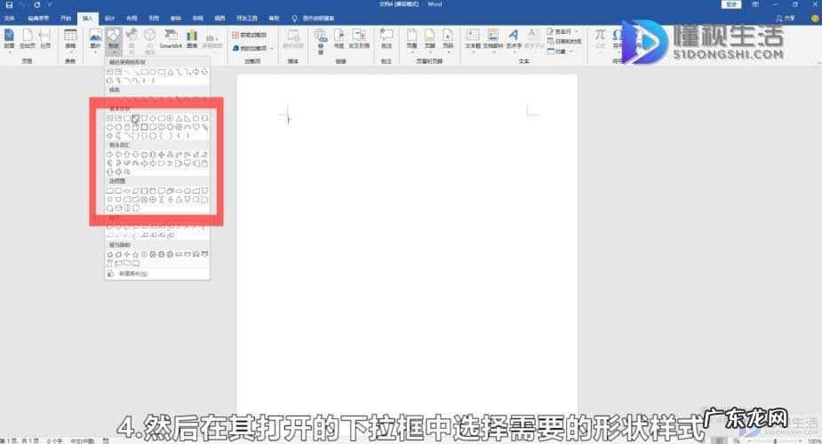Click the 日期和时间 (Date & Time) button

click(x=564, y=42)
